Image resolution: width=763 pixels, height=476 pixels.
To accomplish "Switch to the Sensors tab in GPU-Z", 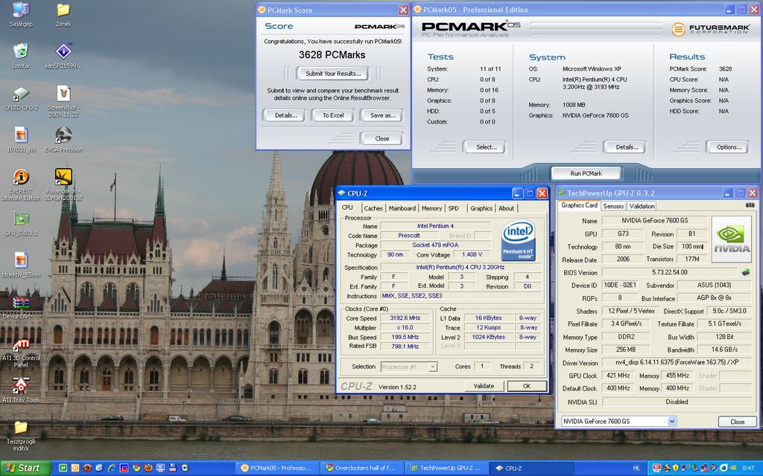I will tap(613, 206).
